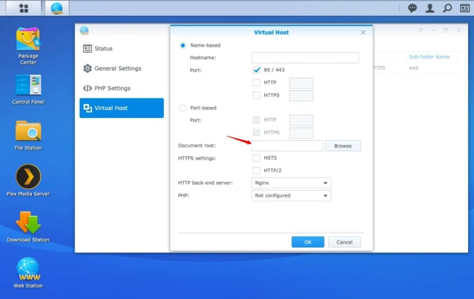Image resolution: width=474 pixels, height=299 pixels.
Task: Click Name-based HTTP port field
Action: tap(301, 83)
